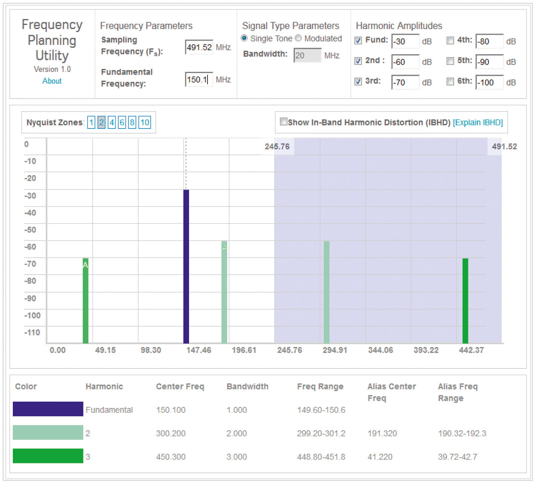
Task: Open the Explain IBHD link
Action: point(478,122)
